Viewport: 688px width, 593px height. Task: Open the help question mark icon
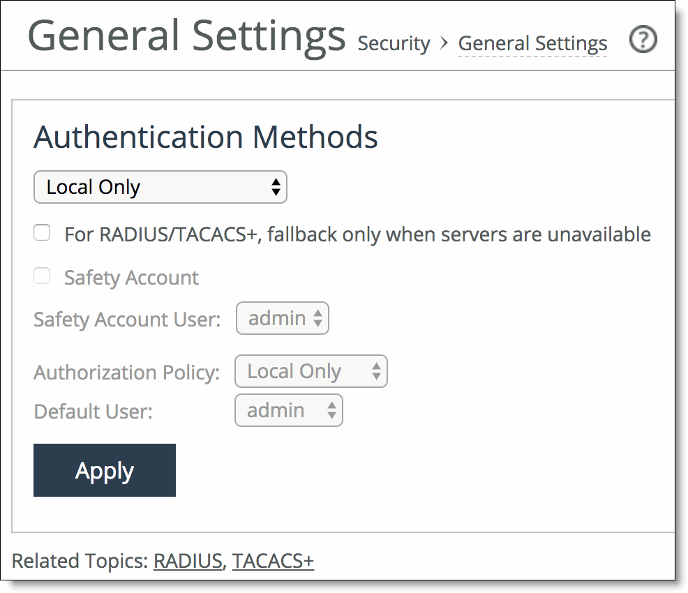click(643, 41)
